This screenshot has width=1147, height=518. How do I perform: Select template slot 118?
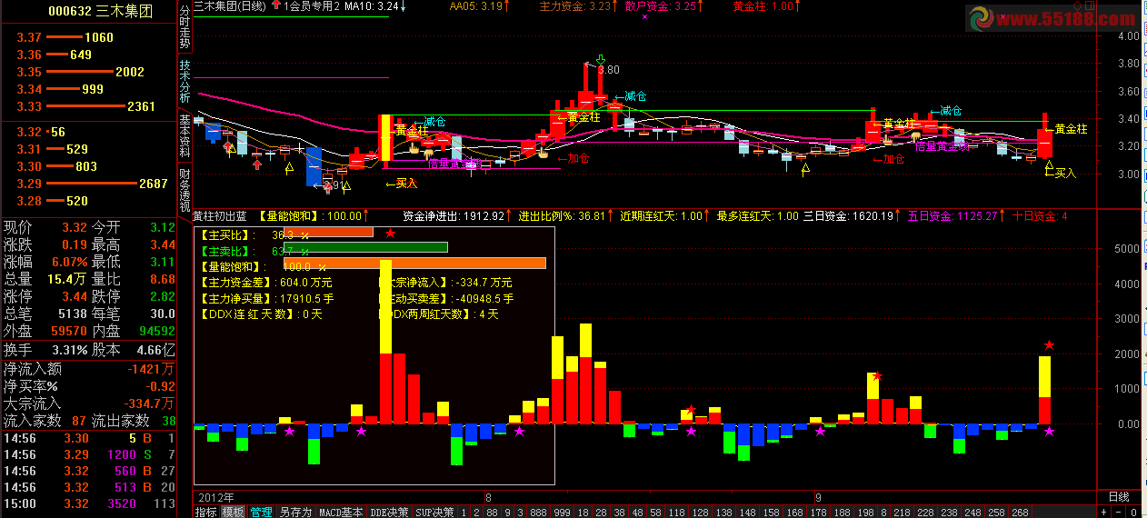pyautogui.click(x=677, y=512)
